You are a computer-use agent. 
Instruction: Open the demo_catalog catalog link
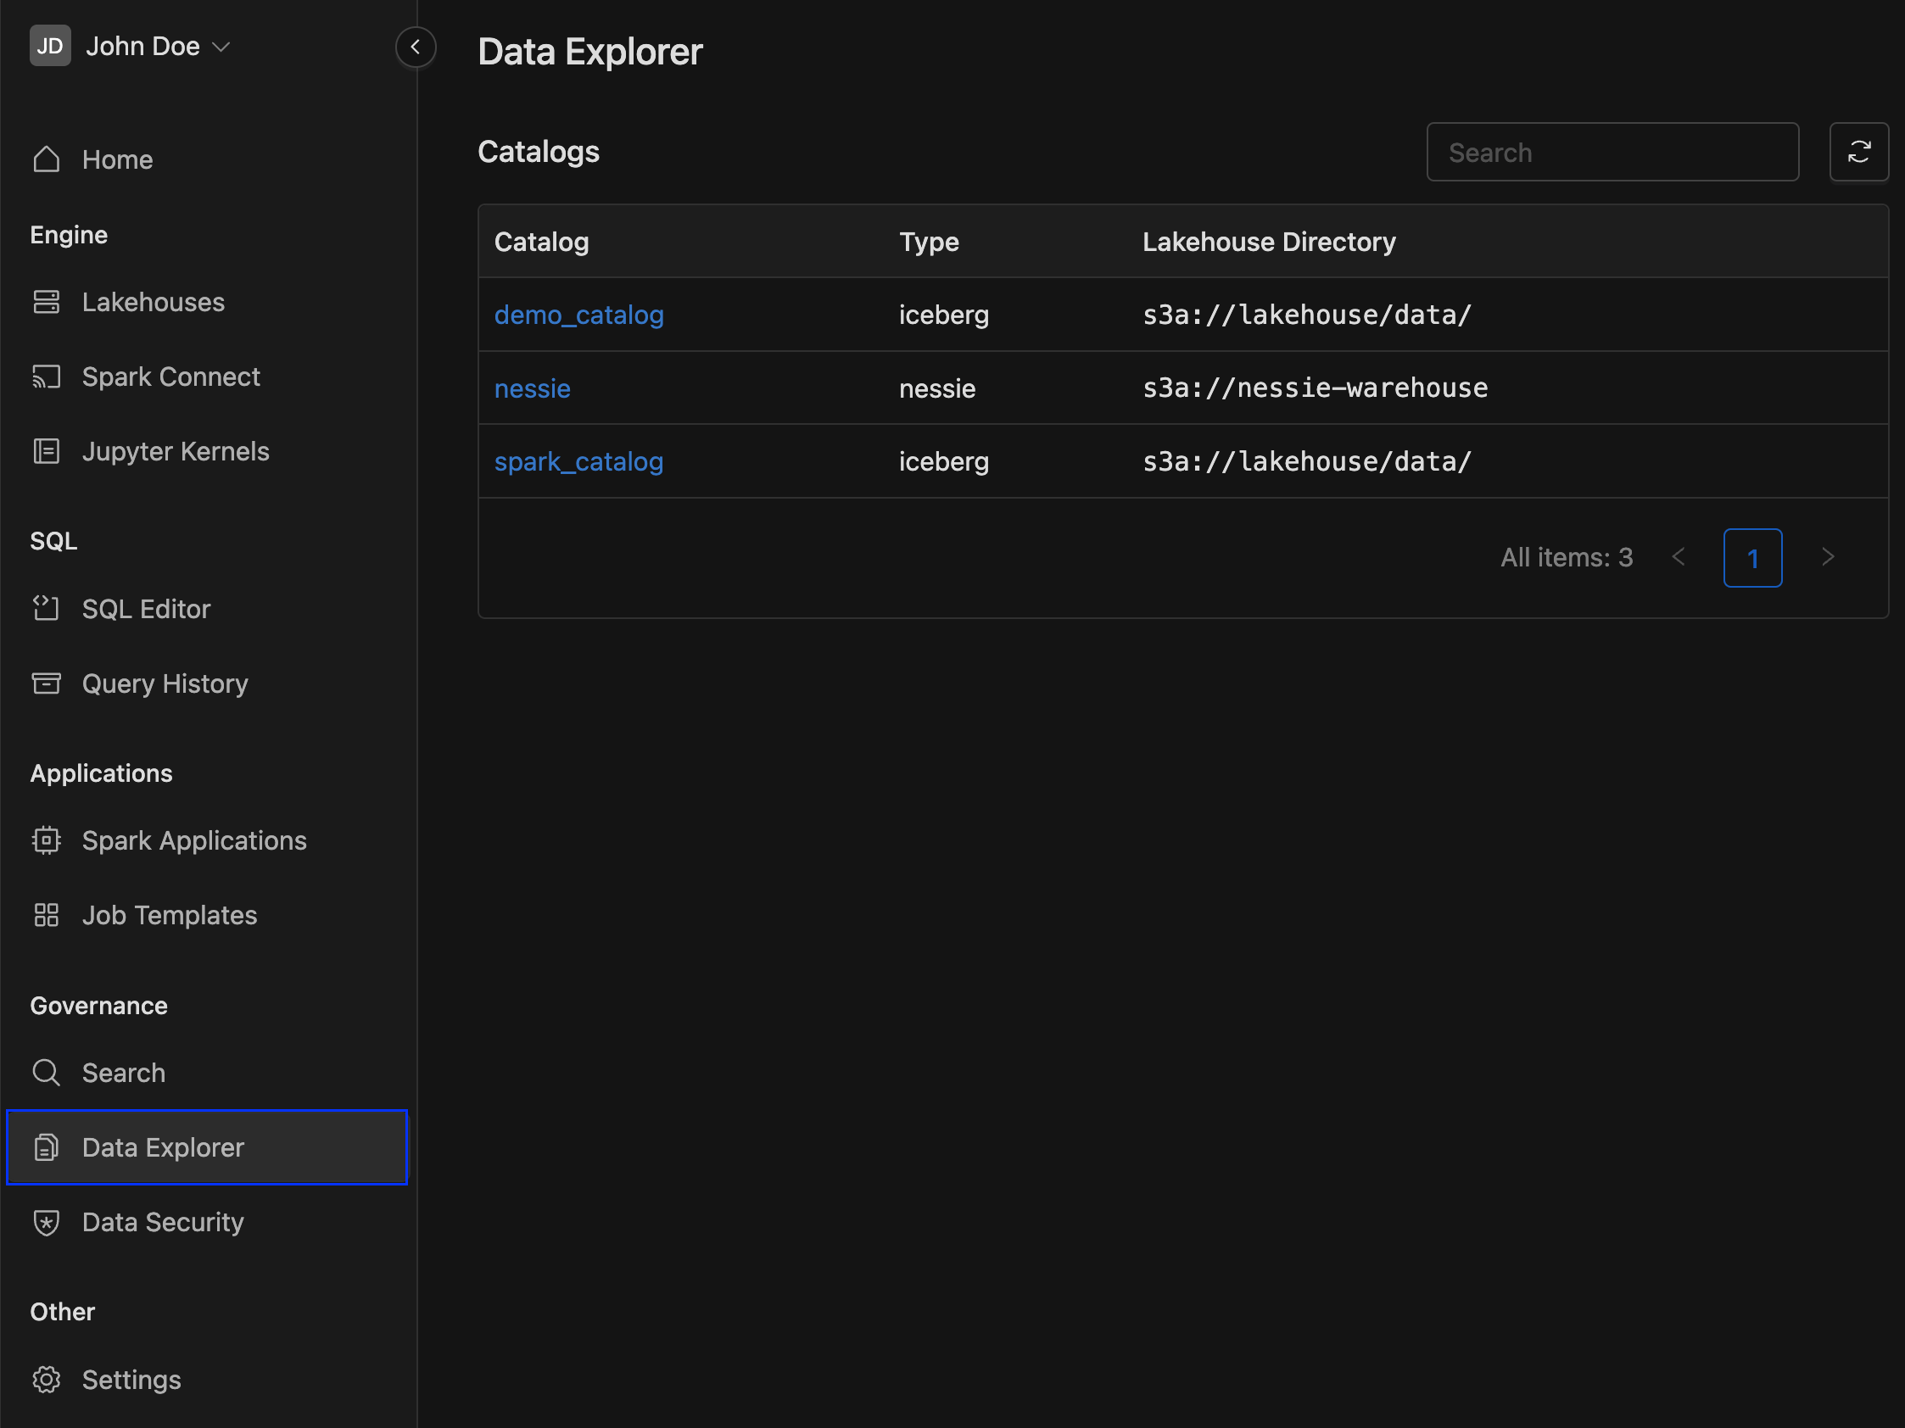pyautogui.click(x=578, y=315)
